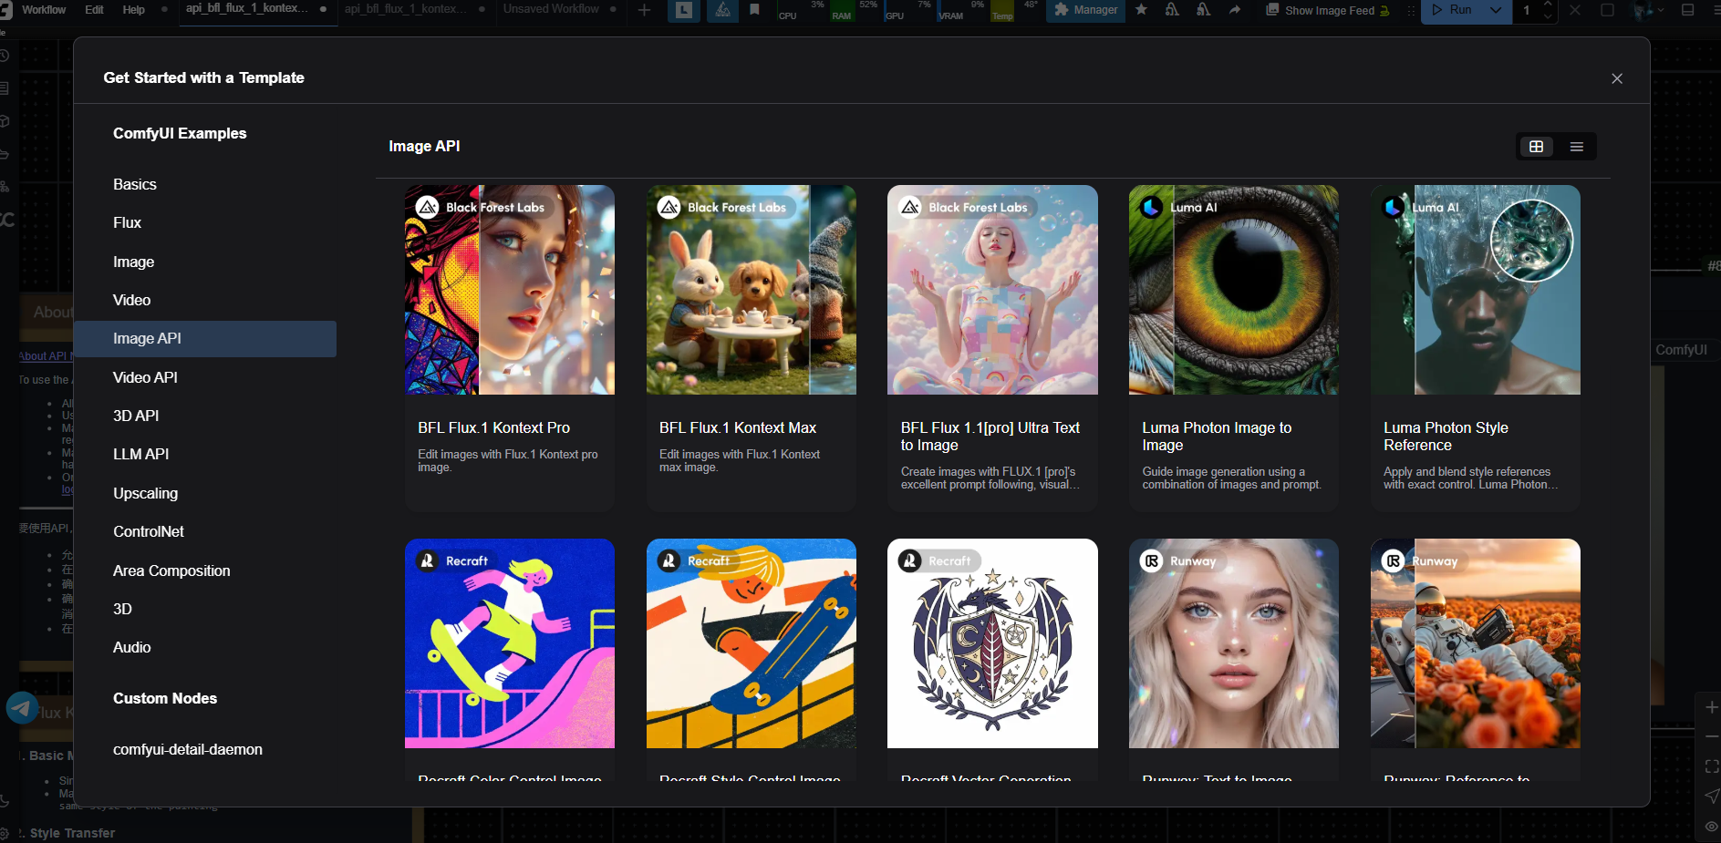
Task: Click Luma AI badge on Image to Image card
Action: (x=1180, y=207)
